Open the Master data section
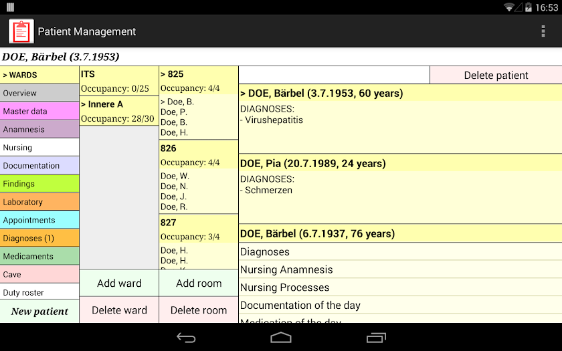This screenshot has height=351, width=562. 39,111
